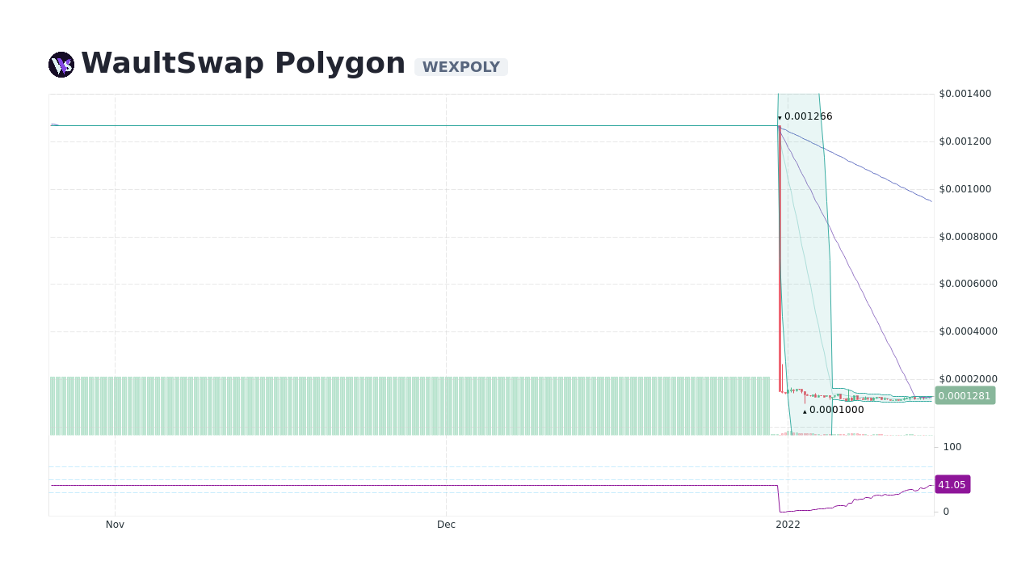Image resolution: width=1034 pixels, height=582 pixels.
Task: Click the WaultSwap logo icon
Action: [61, 63]
